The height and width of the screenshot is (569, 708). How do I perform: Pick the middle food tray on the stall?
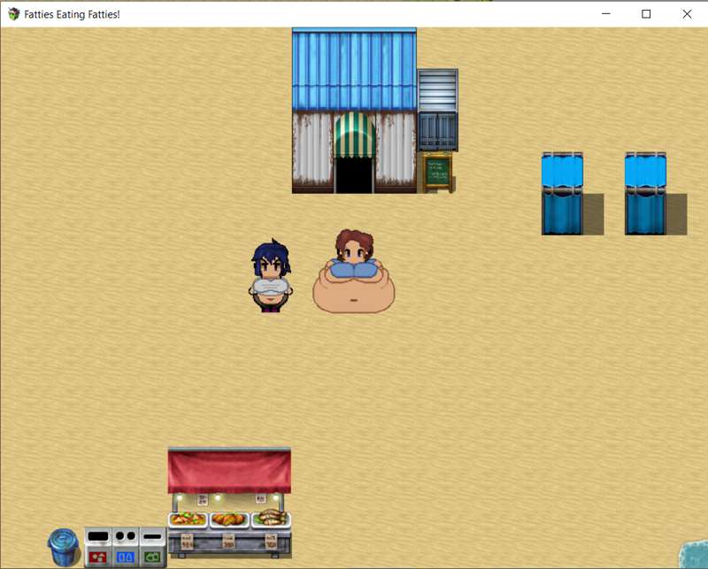pos(229,519)
